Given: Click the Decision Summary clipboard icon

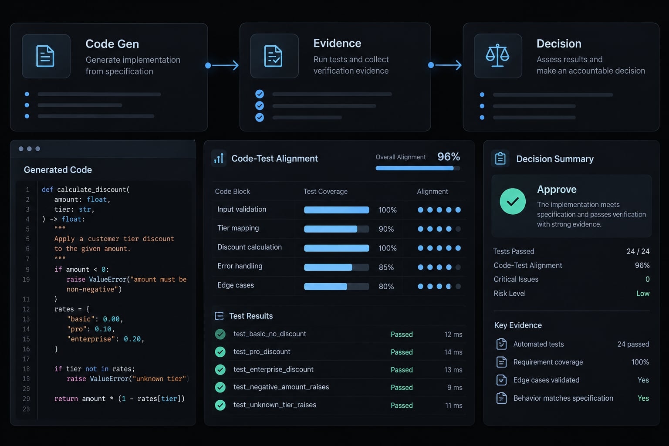Looking at the screenshot, I should tap(500, 159).
